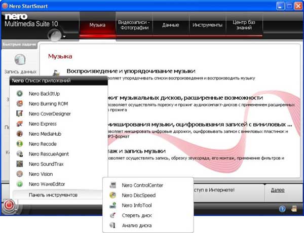
Task: Click the Далее link
Action: point(278,190)
